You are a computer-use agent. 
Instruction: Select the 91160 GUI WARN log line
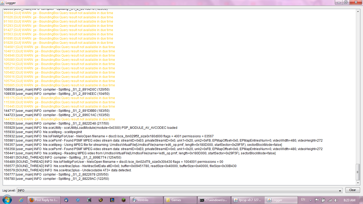pyautogui.click(x=58, y=22)
